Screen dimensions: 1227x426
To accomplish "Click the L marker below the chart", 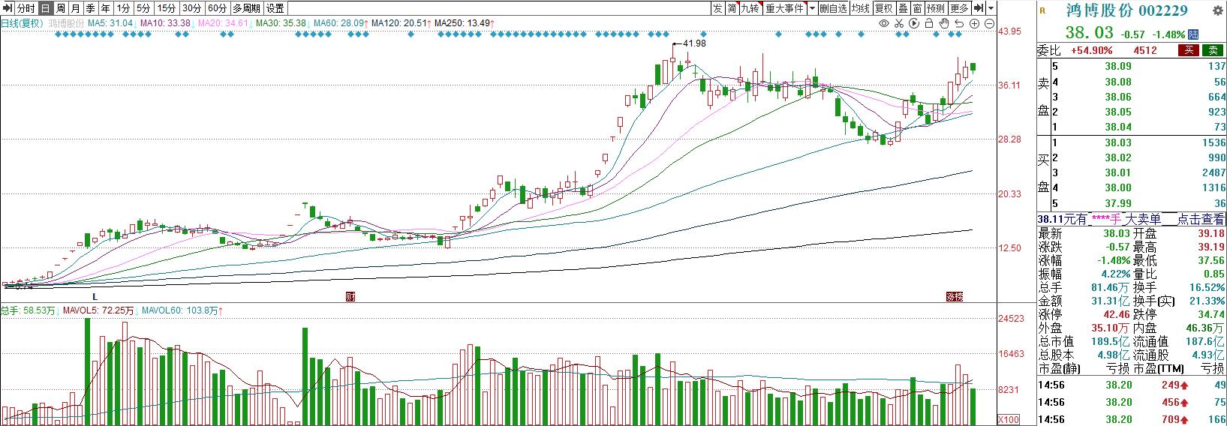I will point(95,297).
